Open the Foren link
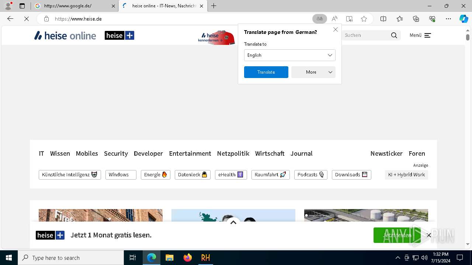 tap(417, 153)
